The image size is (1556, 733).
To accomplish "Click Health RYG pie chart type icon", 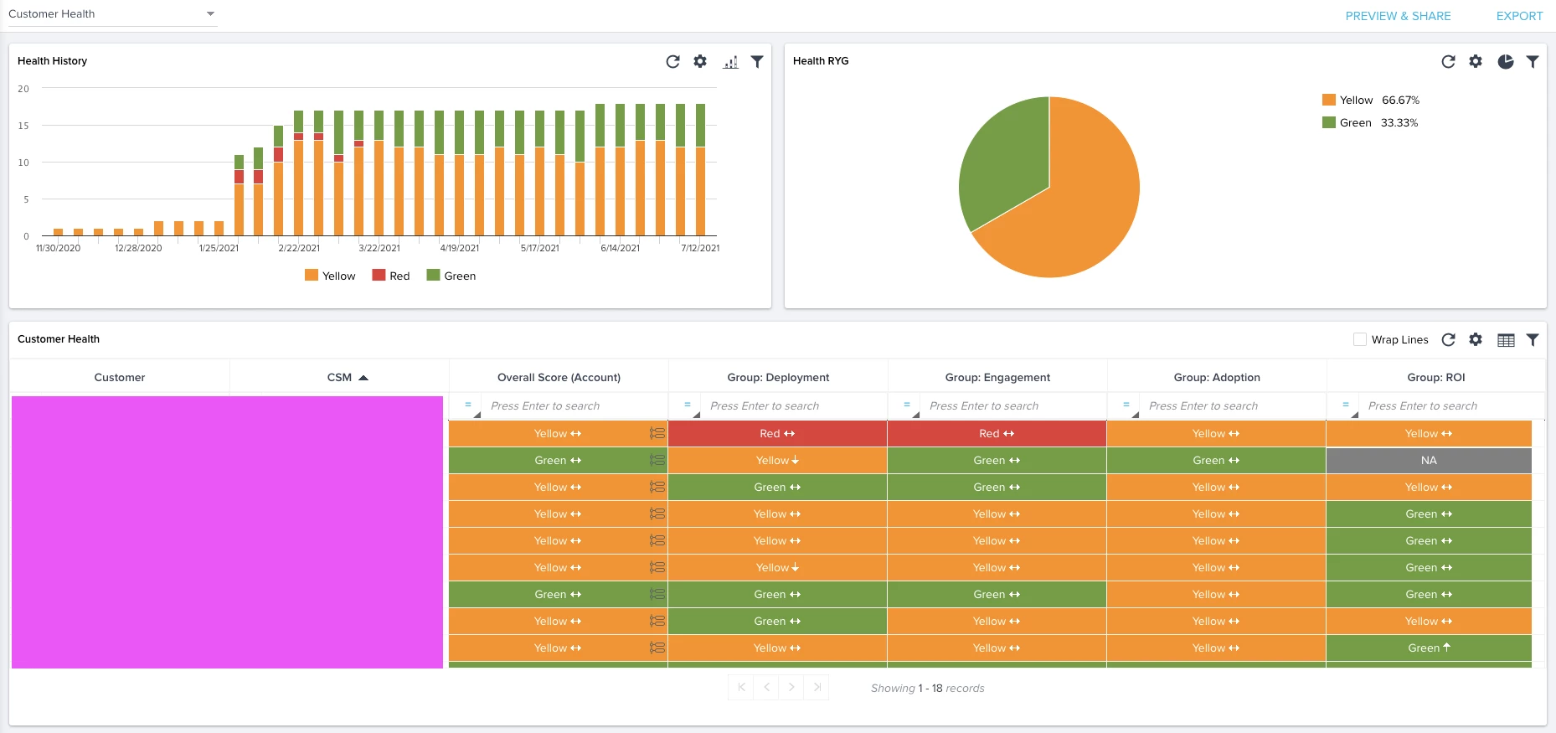I will pos(1505,61).
